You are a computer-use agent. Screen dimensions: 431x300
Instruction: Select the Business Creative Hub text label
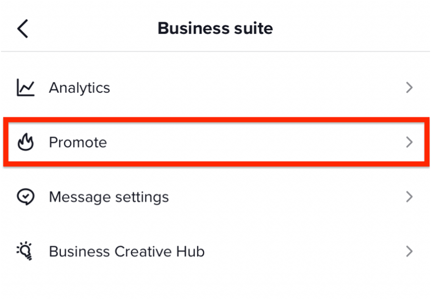tap(126, 251)
